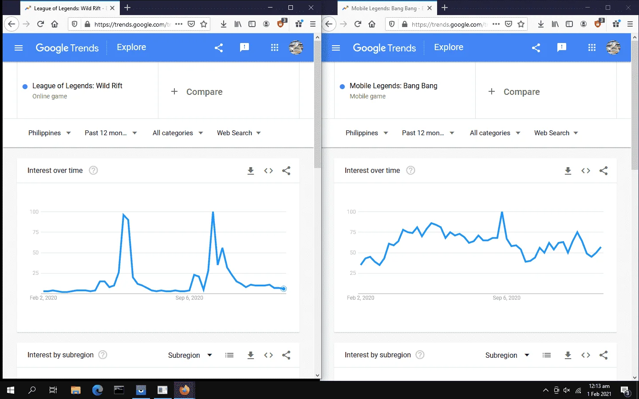Reload page in left Firefox window

(40, 24)
